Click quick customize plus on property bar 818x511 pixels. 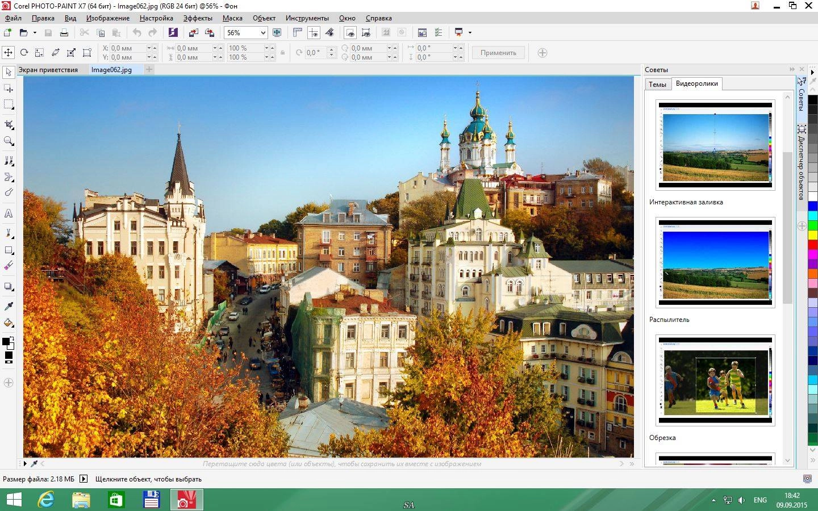click(x=542, y=53)
